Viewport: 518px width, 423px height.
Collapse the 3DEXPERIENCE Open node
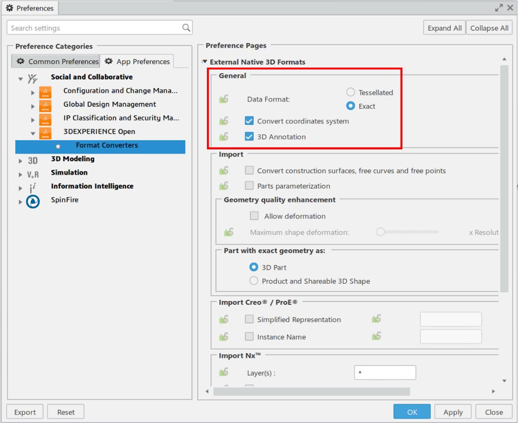[x=33, y=133]
